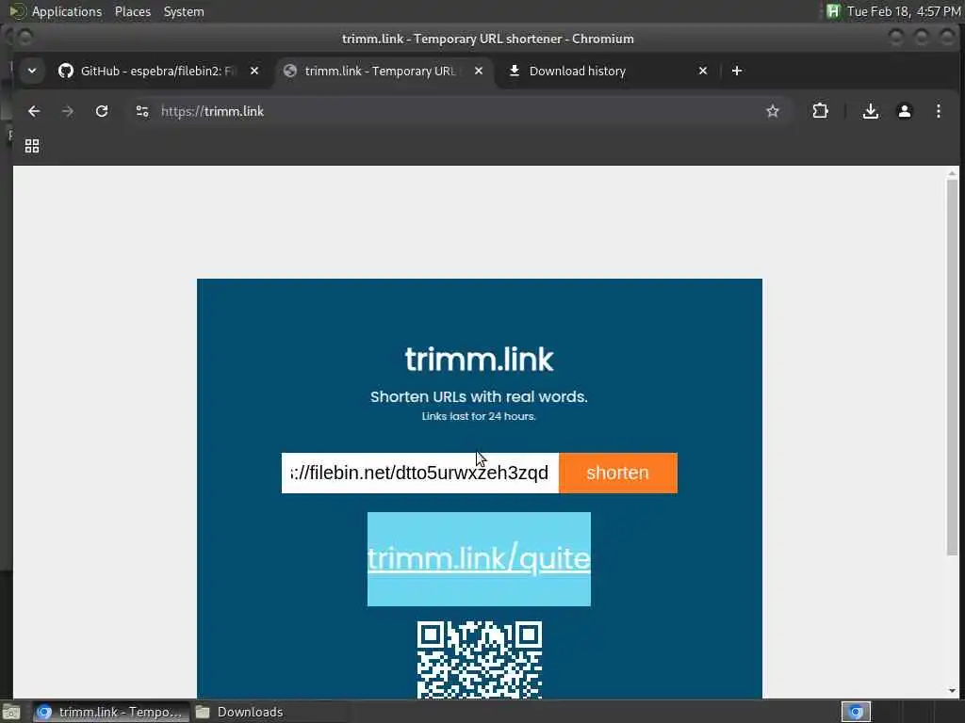
Task: Open the profile avatar menu
Action: 904,111
